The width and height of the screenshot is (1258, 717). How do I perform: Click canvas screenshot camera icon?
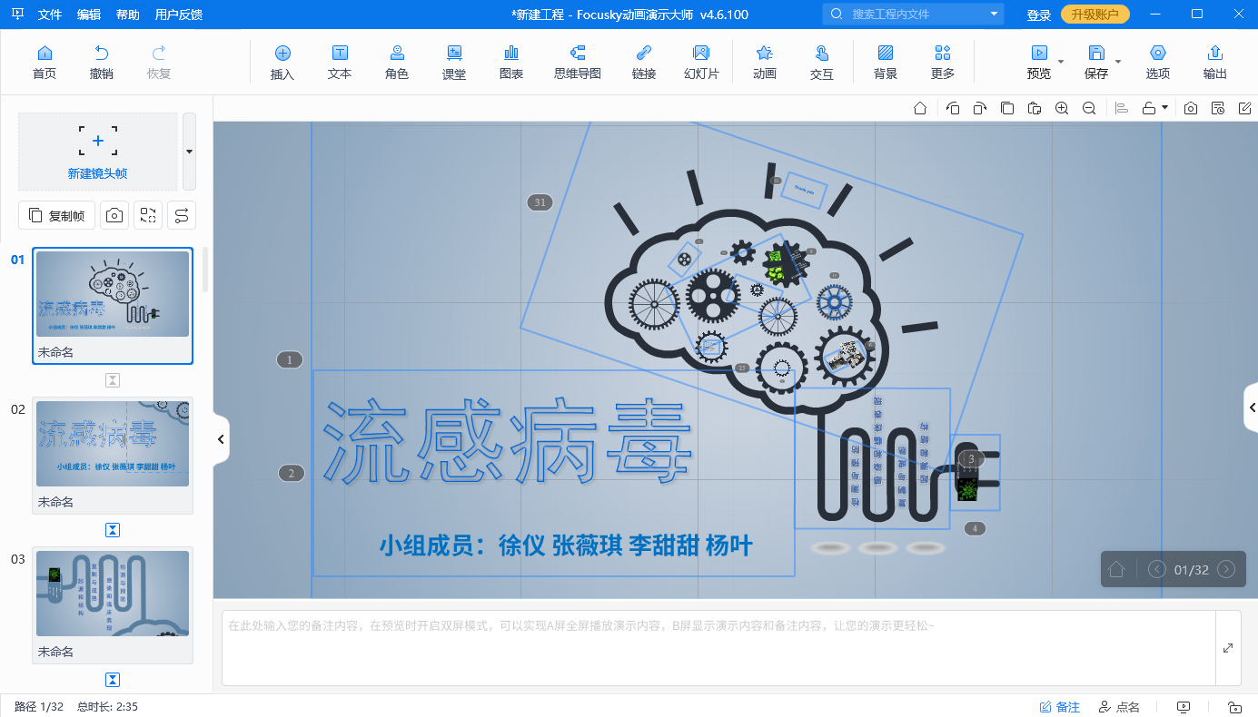point(1191,108)
